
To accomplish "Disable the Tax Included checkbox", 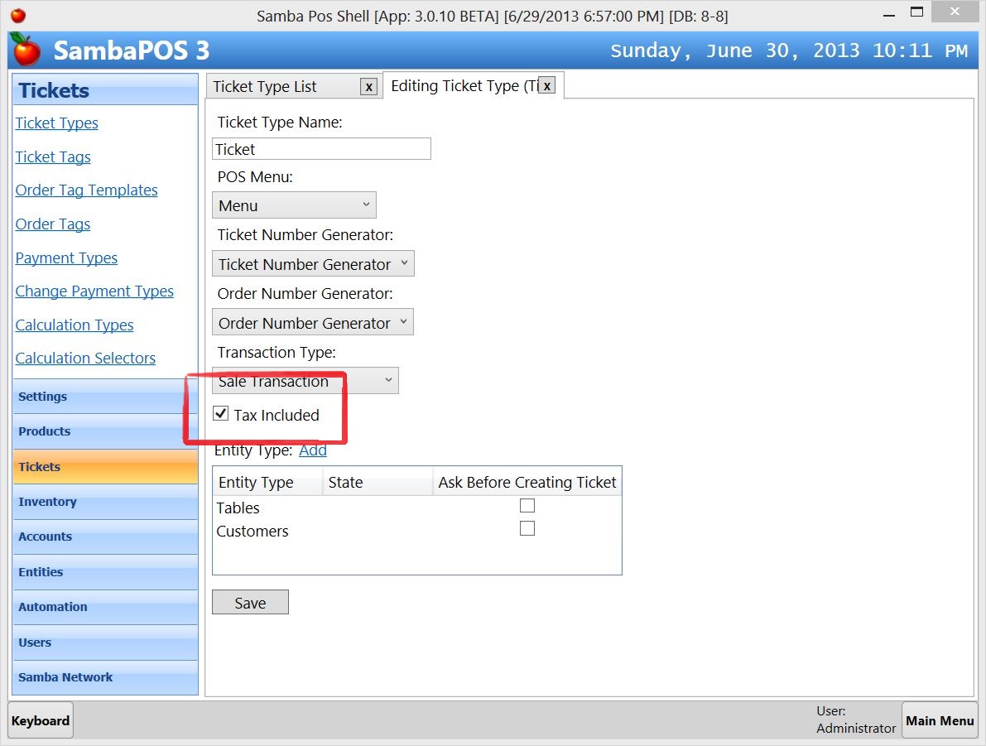I will click(x=220, y=413).
